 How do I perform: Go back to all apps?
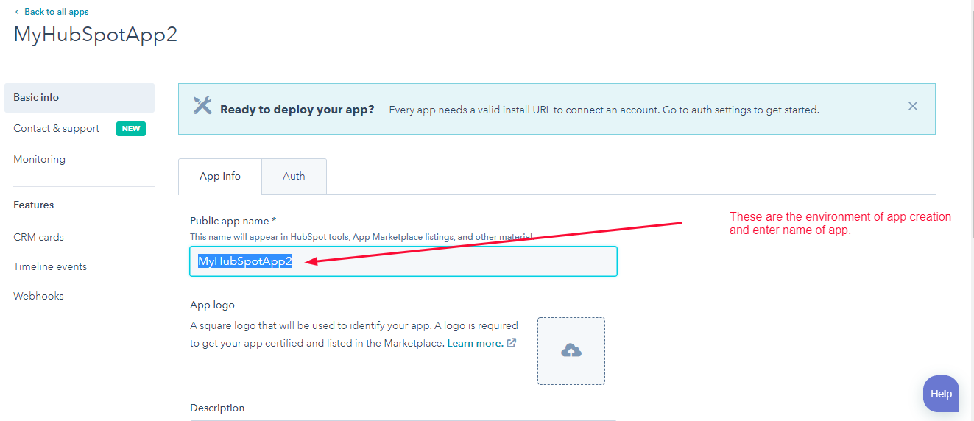[x=57, y=12]
